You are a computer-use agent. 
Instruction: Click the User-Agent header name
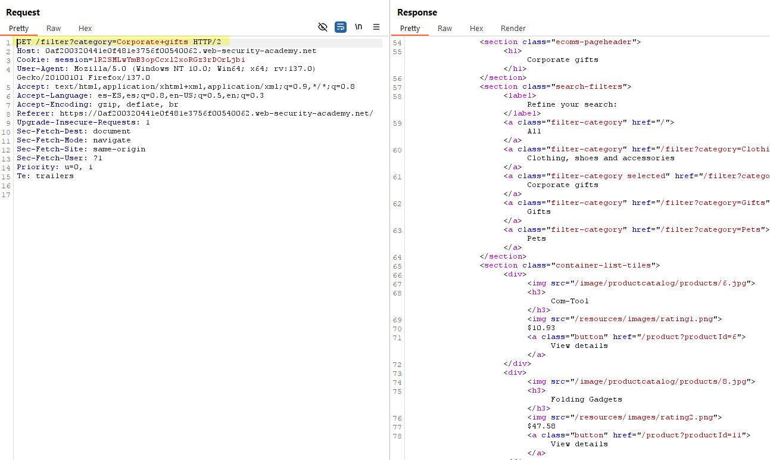coord(40,69)
